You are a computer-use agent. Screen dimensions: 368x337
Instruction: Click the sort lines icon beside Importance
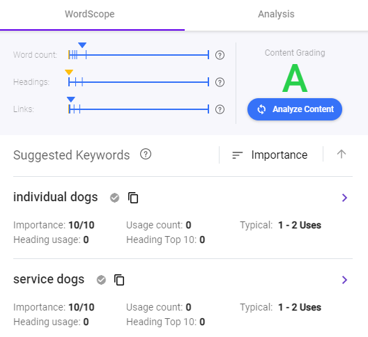point(237,155)
